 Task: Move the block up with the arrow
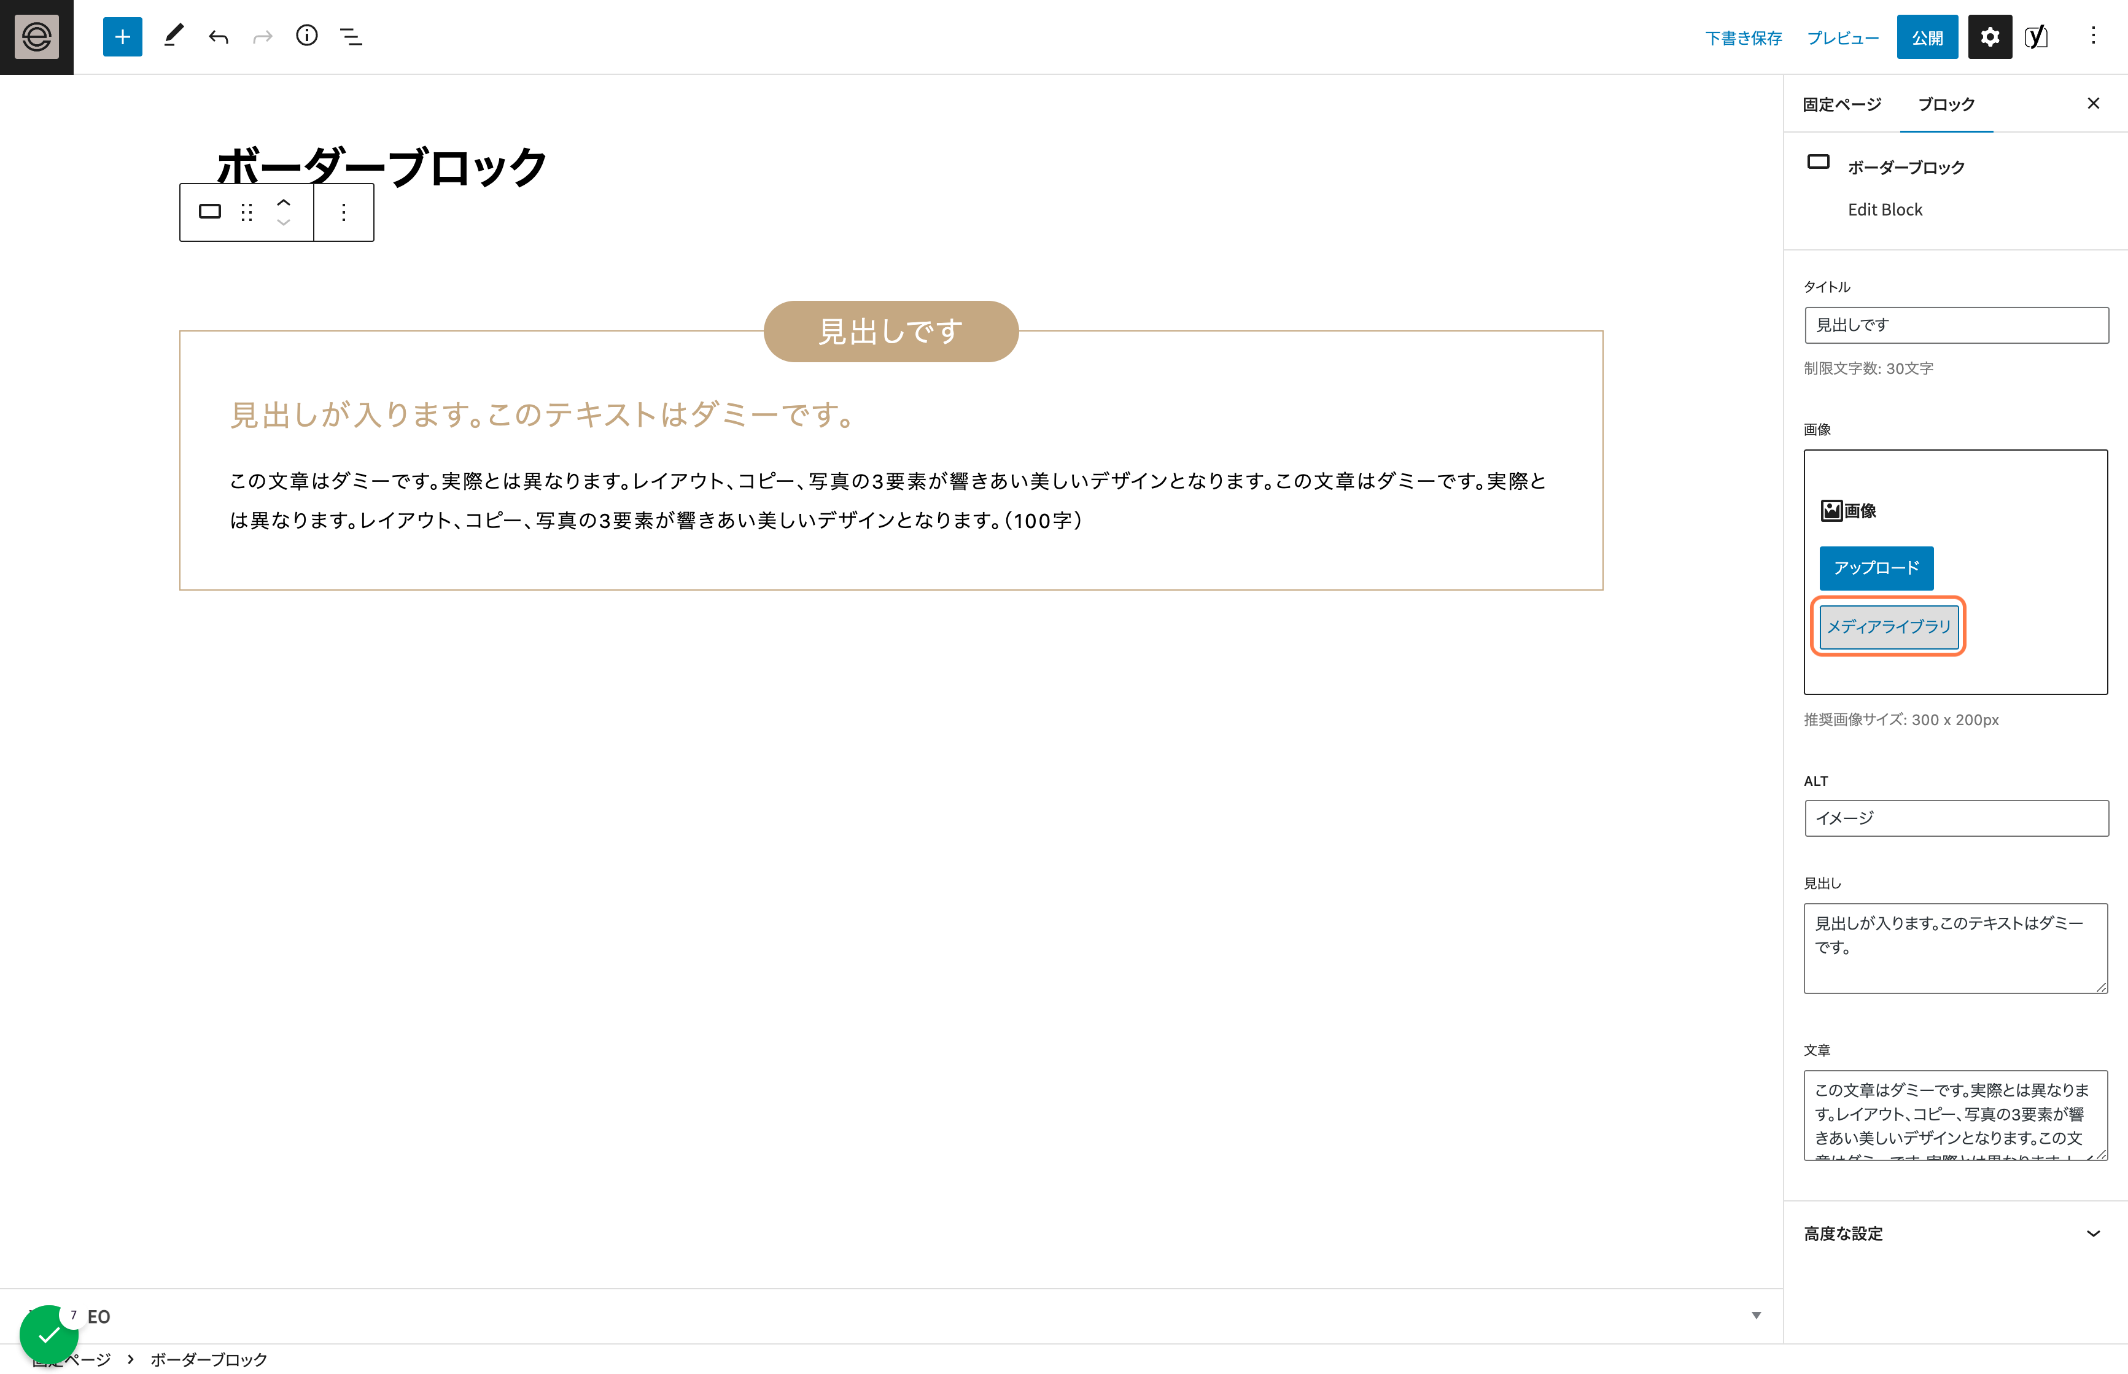click(x=284, y=201)
